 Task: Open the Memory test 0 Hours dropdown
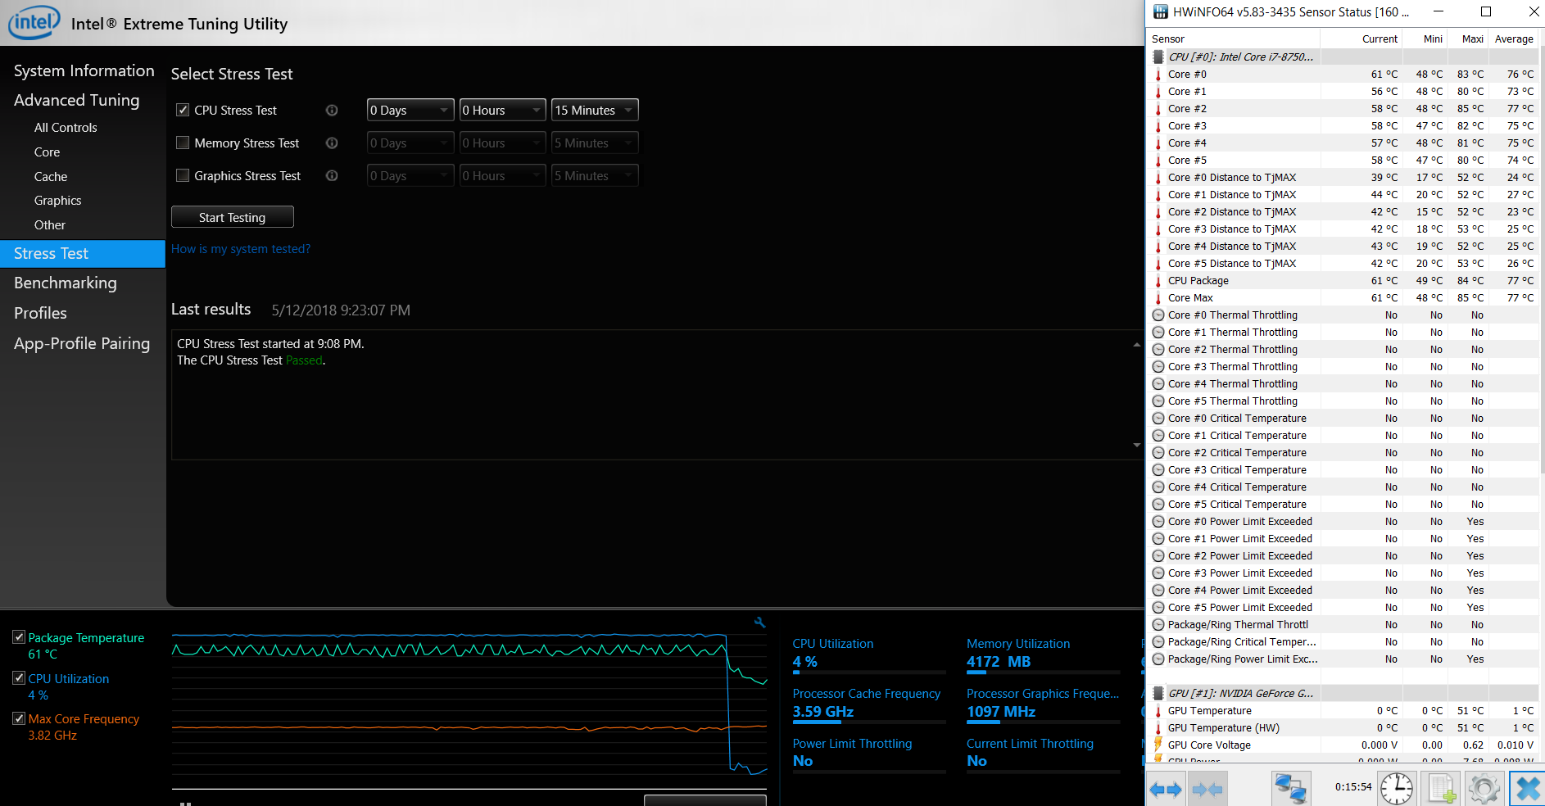pyautogui.click(x=503, y=143)
